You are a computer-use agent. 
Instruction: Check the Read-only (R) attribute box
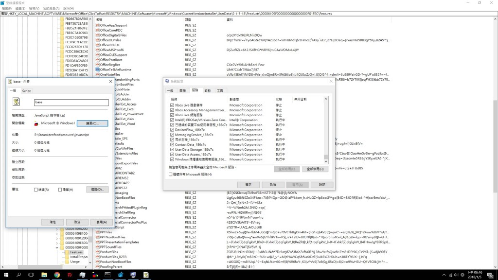click(36, 190)
